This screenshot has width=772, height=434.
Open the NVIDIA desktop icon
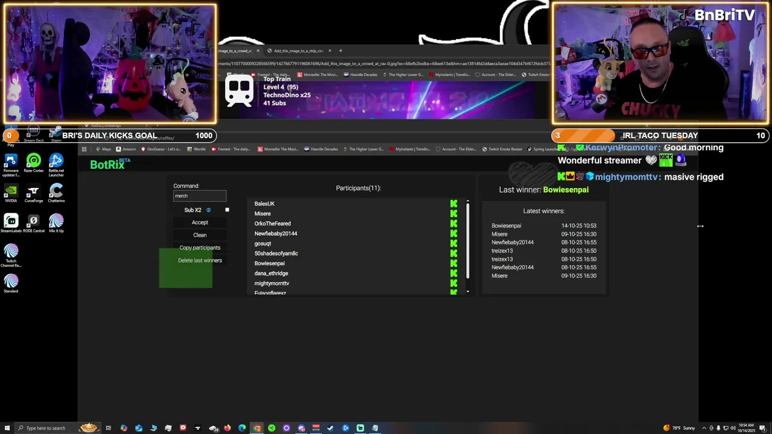coord(11,193)
